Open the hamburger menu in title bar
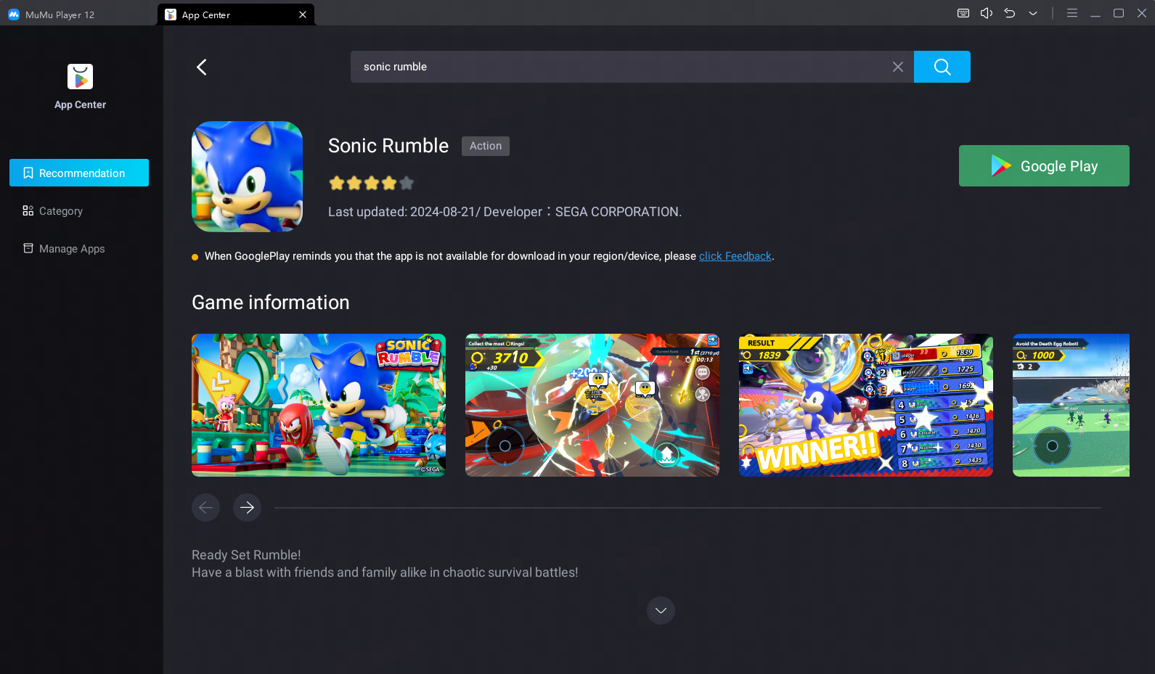Screen dimensions: 1155x674 point(1072,13)
